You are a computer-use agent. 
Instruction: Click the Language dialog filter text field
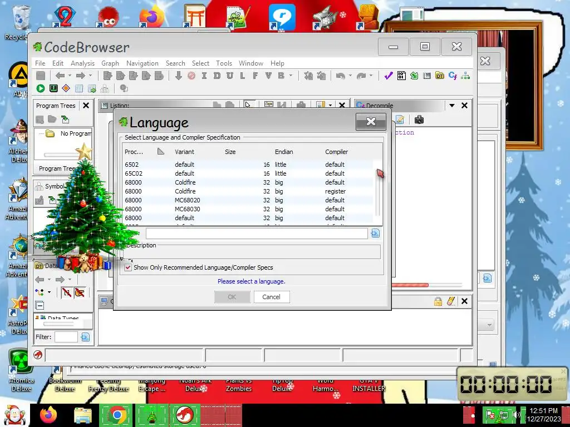256,233
